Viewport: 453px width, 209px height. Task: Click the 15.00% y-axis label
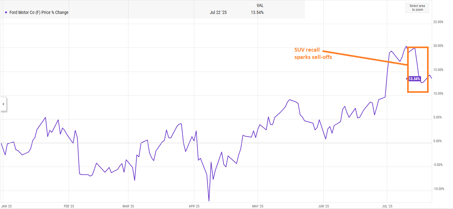[438, 70]
